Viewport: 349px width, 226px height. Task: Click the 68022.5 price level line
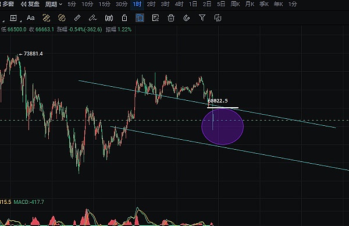(x=223, y=108)
